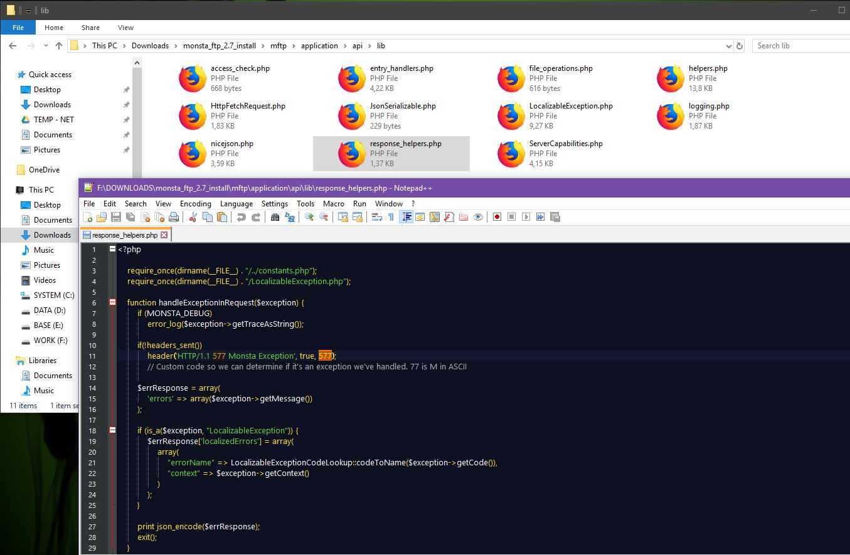The height and width of the screenshot is (555, 850).
Task: Open Find with the binoculars icon
Action: (x=275, y=217)
